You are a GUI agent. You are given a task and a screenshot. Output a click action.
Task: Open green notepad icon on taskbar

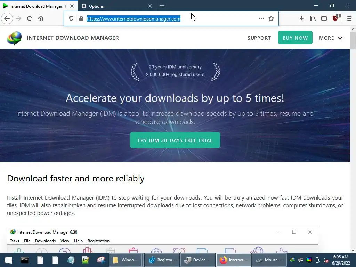tap(86, 260)
